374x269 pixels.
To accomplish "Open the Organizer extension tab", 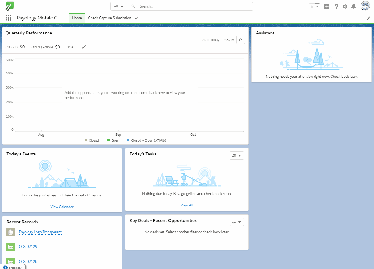I will (12, 267).
